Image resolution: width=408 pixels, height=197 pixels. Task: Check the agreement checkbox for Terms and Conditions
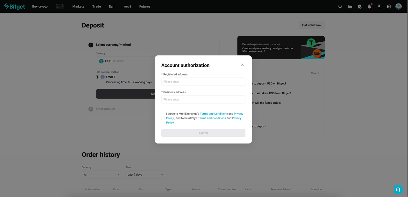tap(163, 118)
